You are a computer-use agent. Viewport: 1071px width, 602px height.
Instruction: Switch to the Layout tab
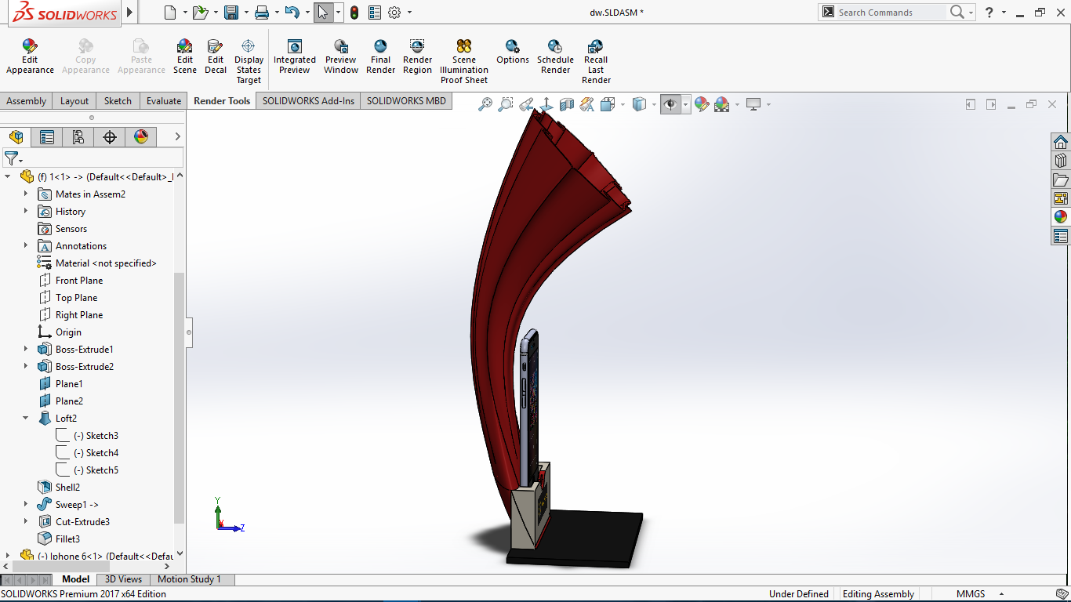[74, 100]
